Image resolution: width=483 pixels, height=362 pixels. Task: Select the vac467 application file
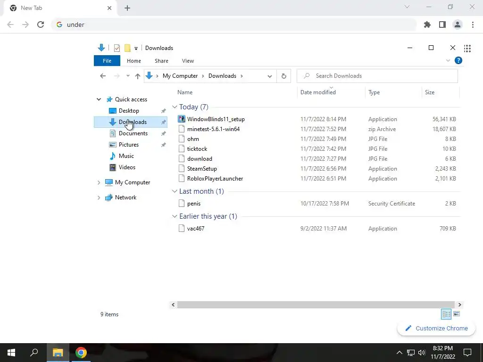pyautogui.click(x=196, y=229)
